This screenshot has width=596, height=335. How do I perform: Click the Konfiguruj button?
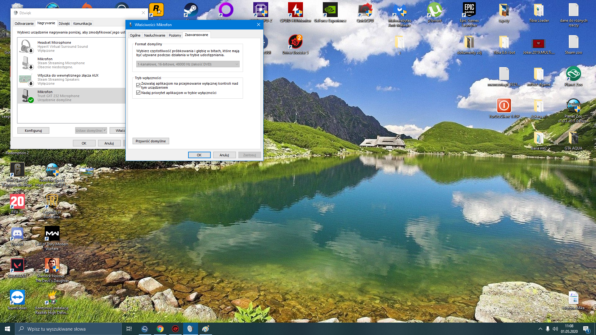point(33,131)
